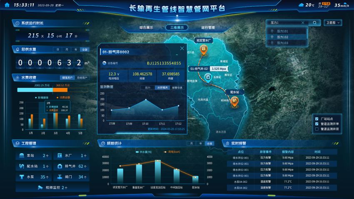Go to the home icon
Screen dimensions: 354x199
(x=7, y=5)
